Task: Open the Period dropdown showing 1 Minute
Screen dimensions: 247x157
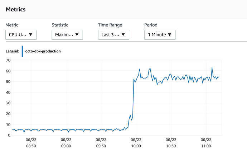Action: 160,35
